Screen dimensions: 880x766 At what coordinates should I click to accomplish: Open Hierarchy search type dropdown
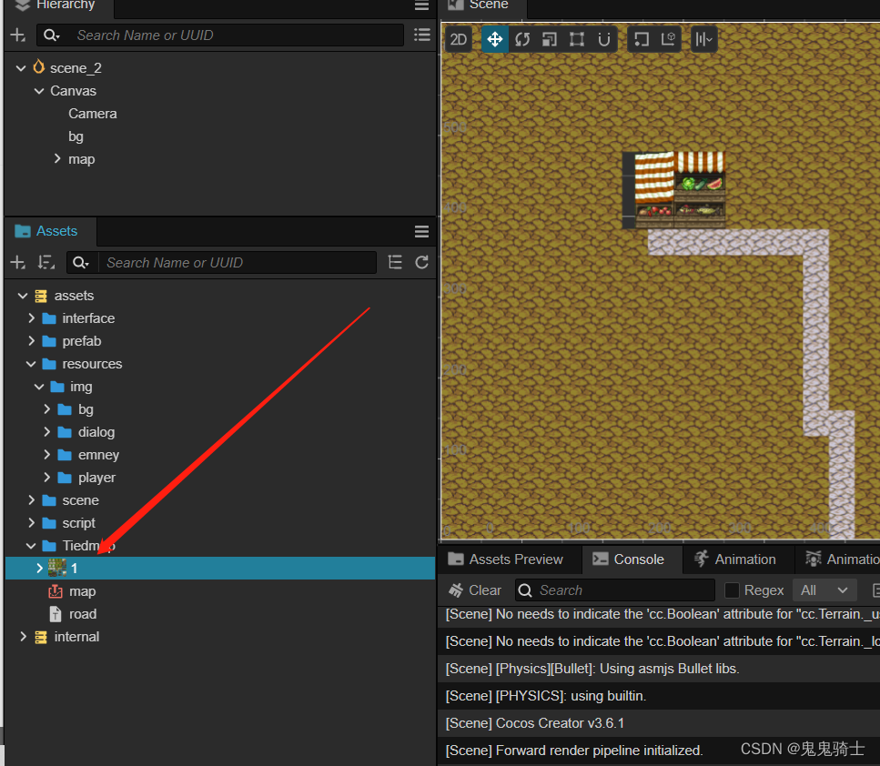(x=52, y=35)
